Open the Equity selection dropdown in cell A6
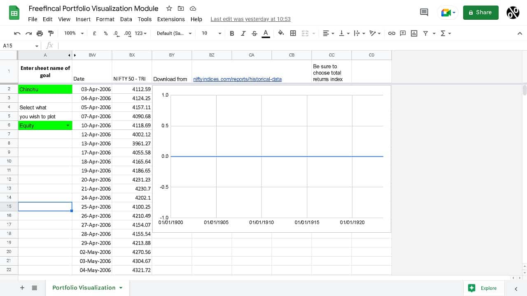This screenshot has width=527, height=296. (68, 125)
